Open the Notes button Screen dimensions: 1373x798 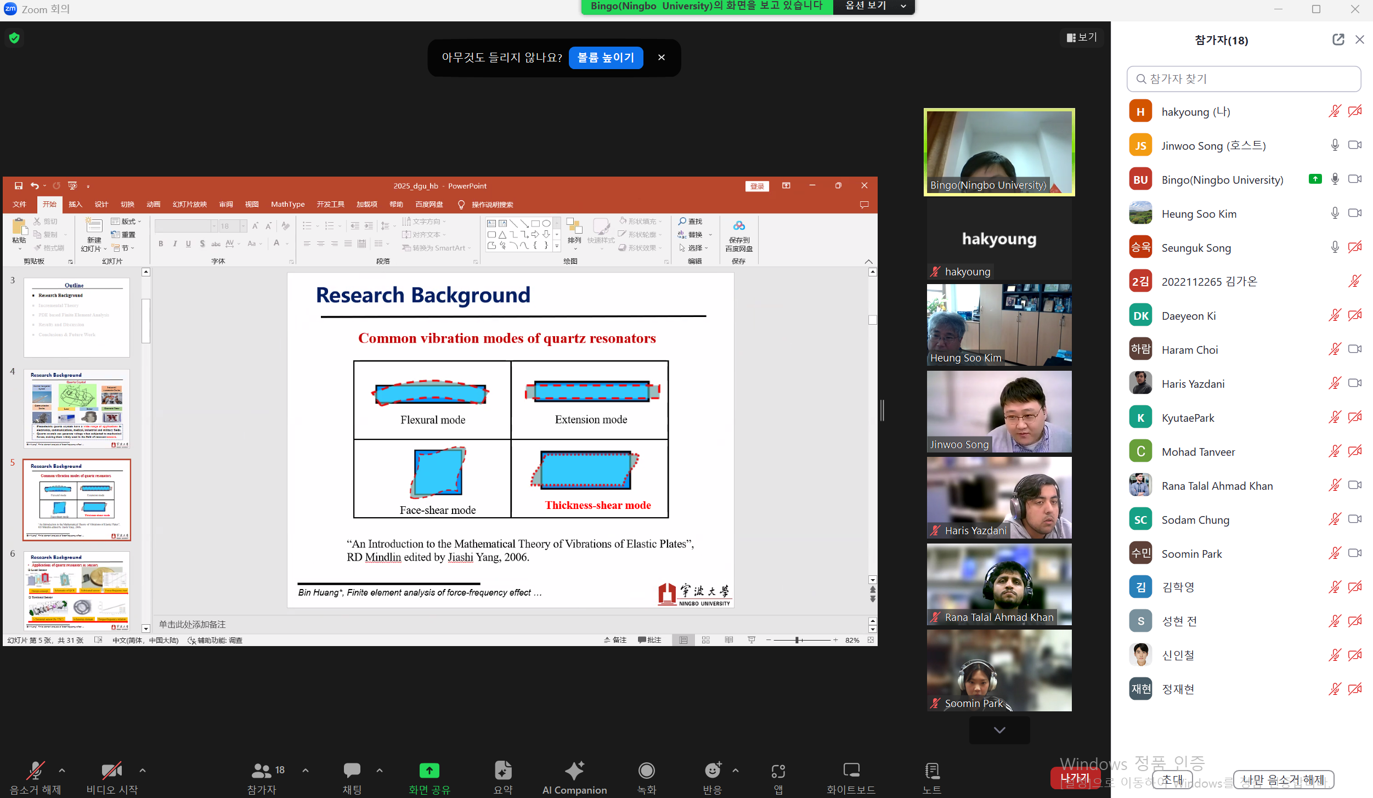932,777
